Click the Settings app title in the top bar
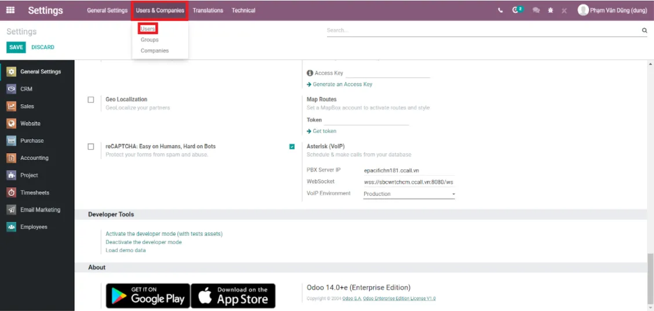This screenshot has width=654, height=311. (x=45, y=10)
